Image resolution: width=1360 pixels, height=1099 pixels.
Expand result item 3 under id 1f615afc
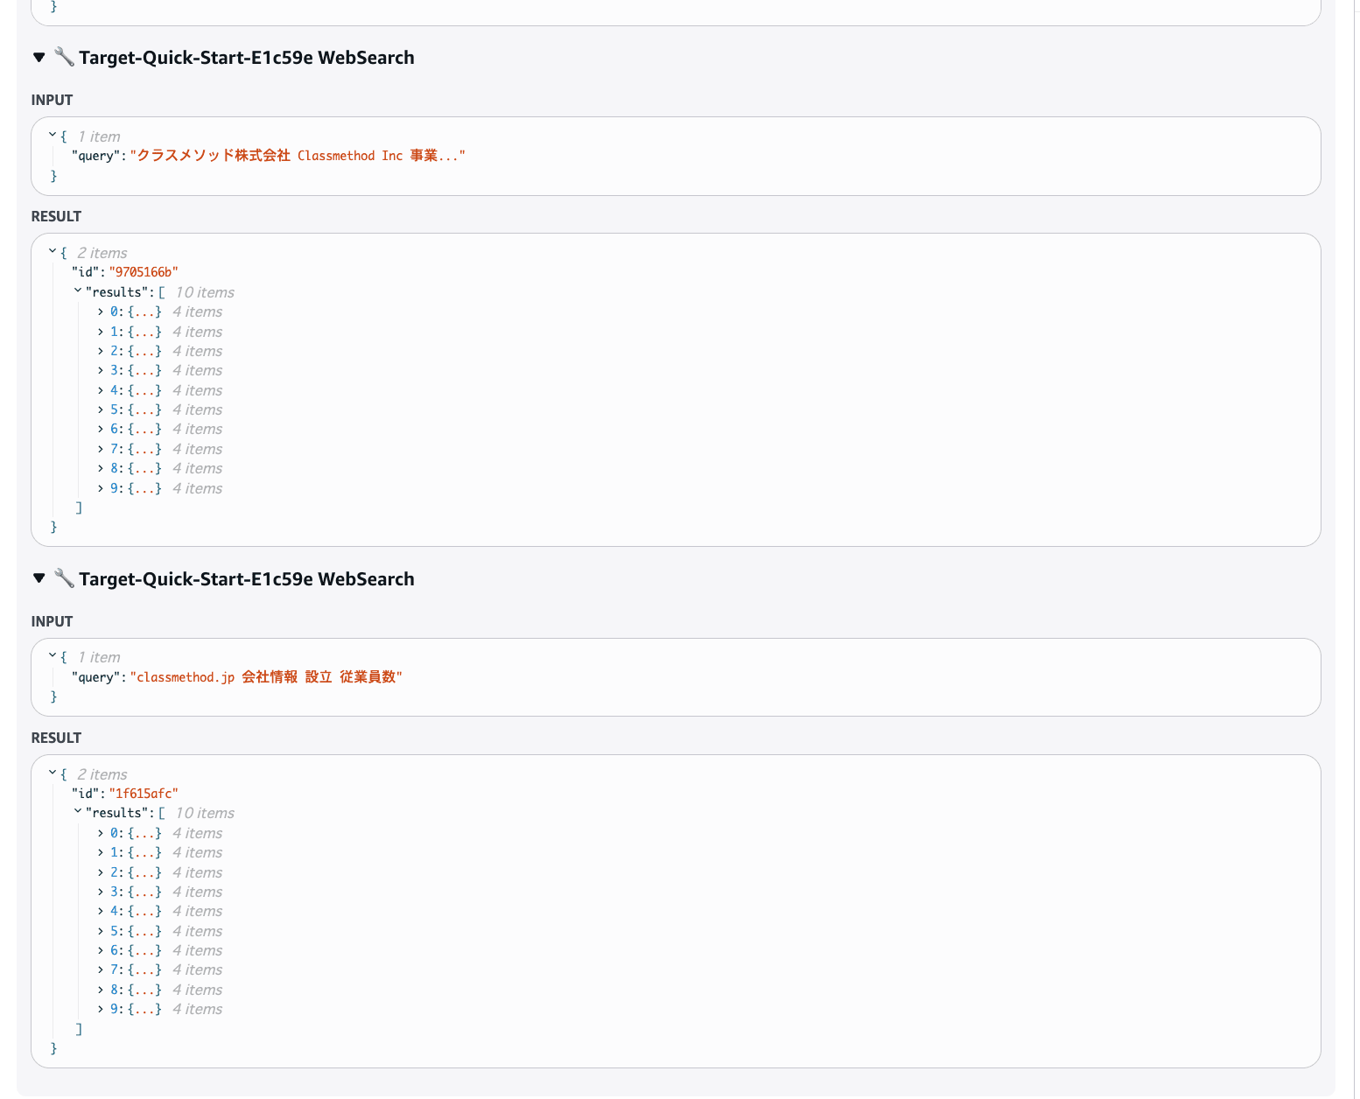(101, 892)
